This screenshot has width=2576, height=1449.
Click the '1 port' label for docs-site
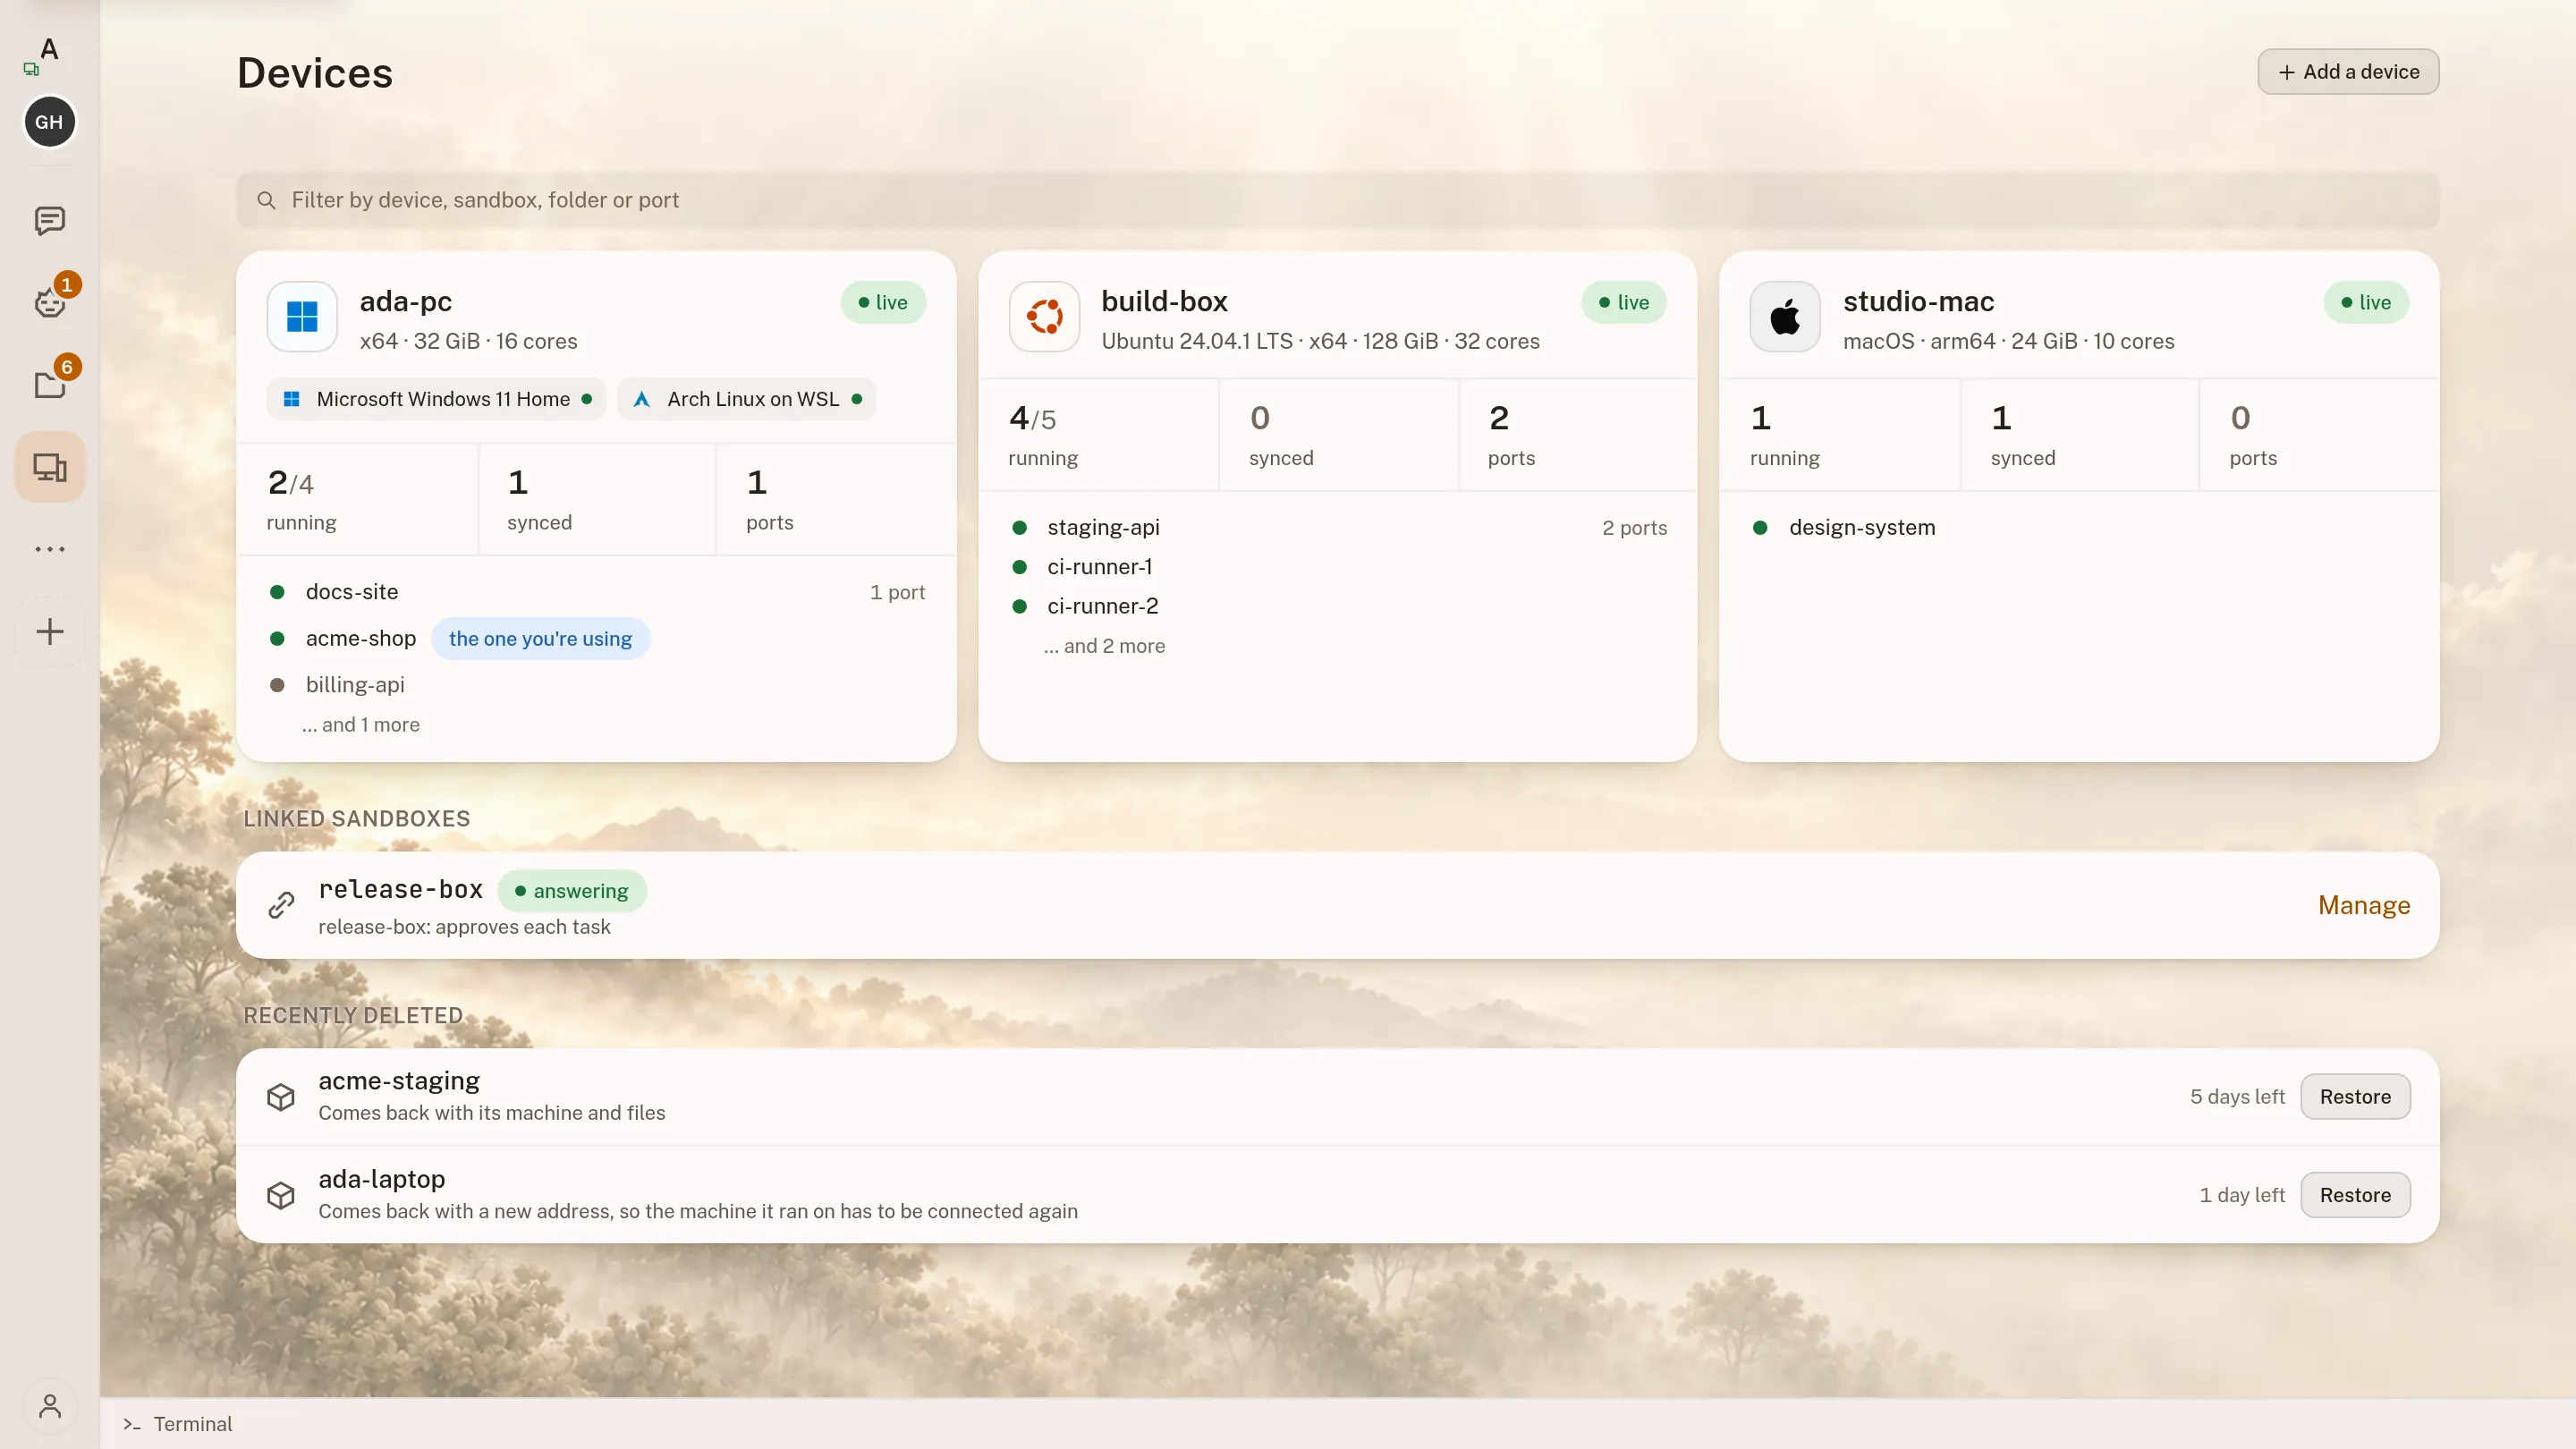coord(897,592)
